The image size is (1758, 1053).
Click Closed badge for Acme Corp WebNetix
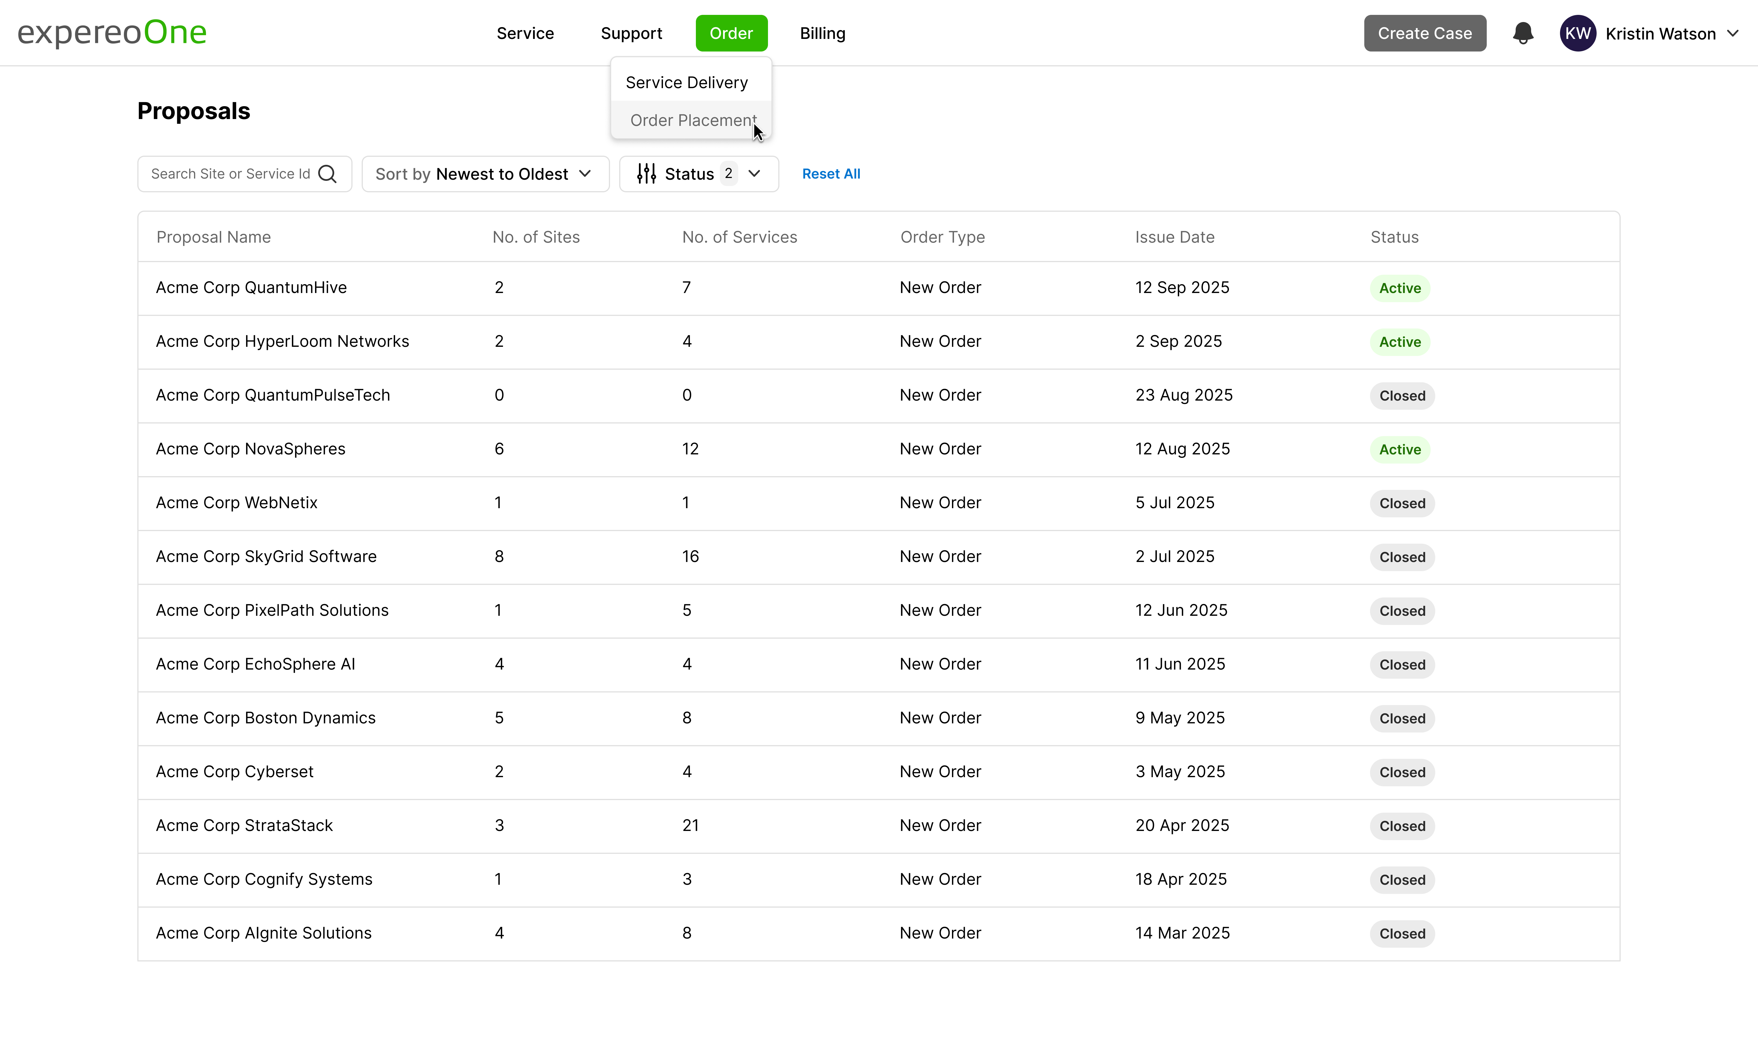pos(1401,503)
